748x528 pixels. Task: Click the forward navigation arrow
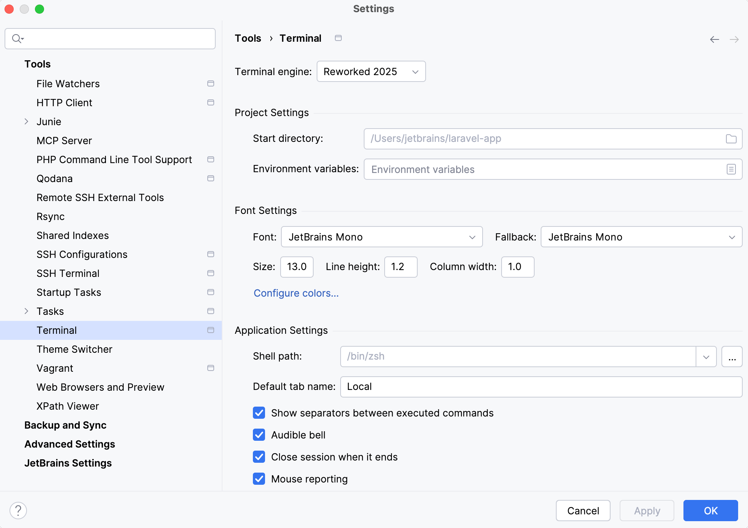tap(734, 39)
